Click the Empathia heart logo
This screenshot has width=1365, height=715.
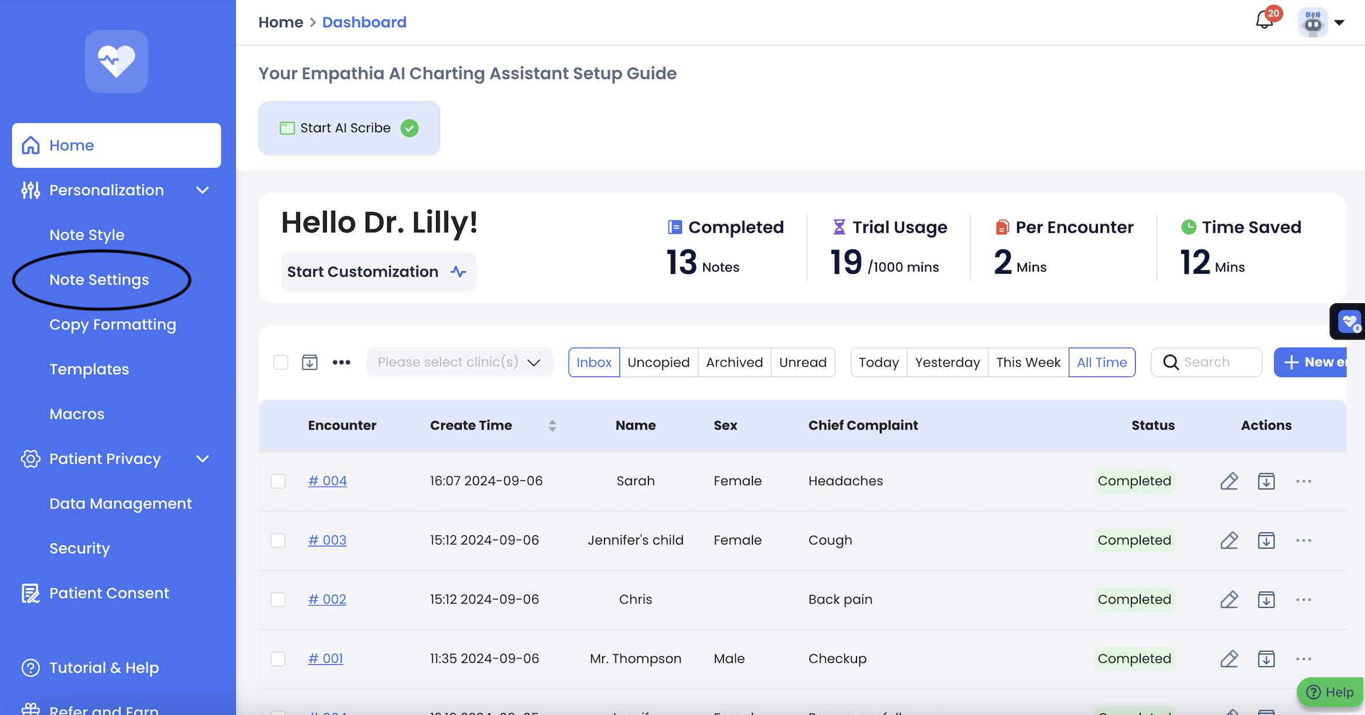tap(117, 61)
